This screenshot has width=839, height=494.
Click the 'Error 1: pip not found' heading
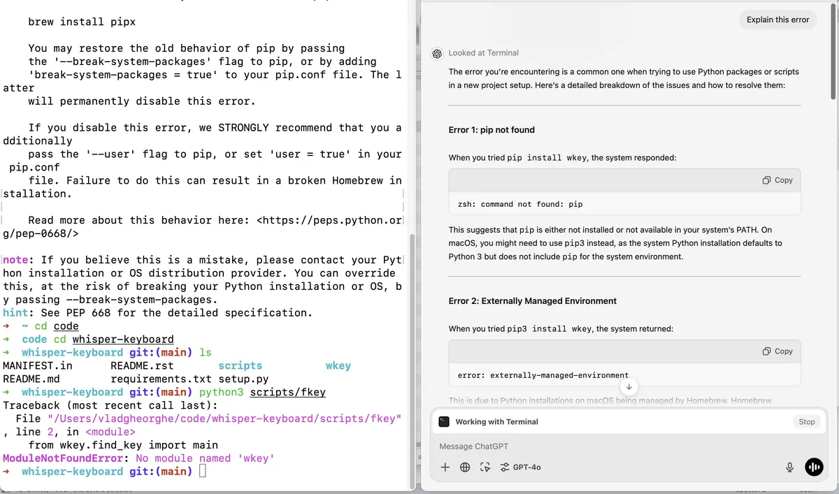492,130
